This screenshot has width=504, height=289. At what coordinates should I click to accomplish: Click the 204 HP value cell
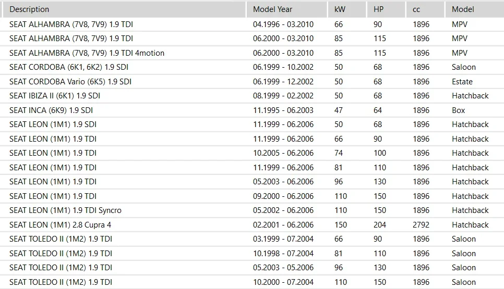tap(380, 225)
